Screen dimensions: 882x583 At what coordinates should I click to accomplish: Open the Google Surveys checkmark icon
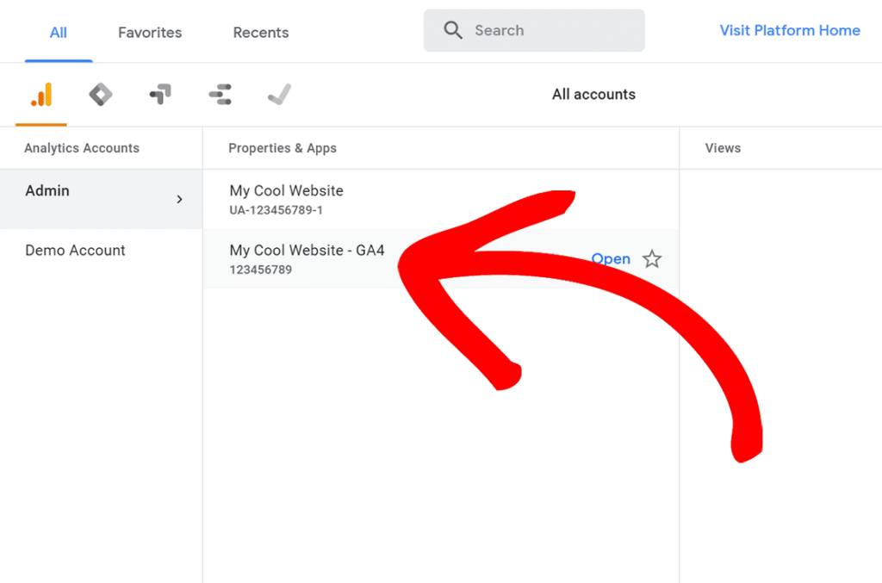(x=279, y=95)
